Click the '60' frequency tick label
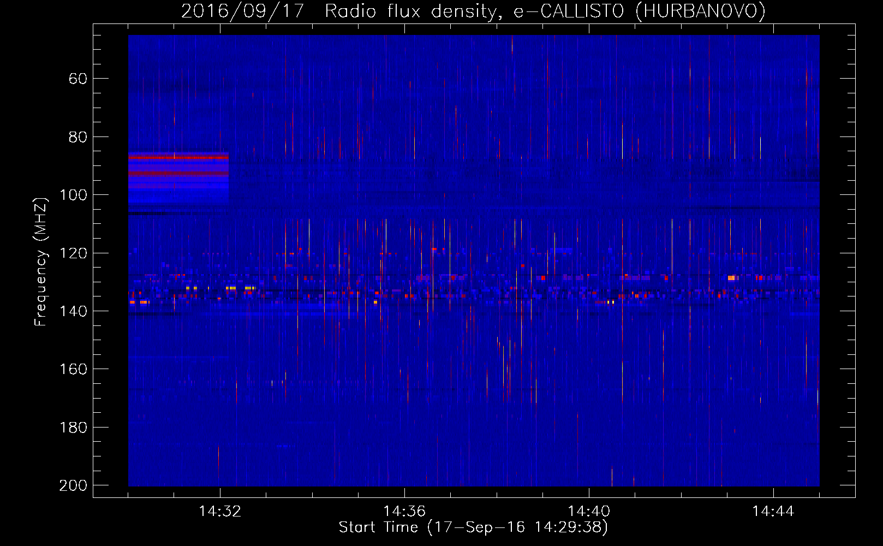Viewport: 883px width, 546px height. (78, 79)
